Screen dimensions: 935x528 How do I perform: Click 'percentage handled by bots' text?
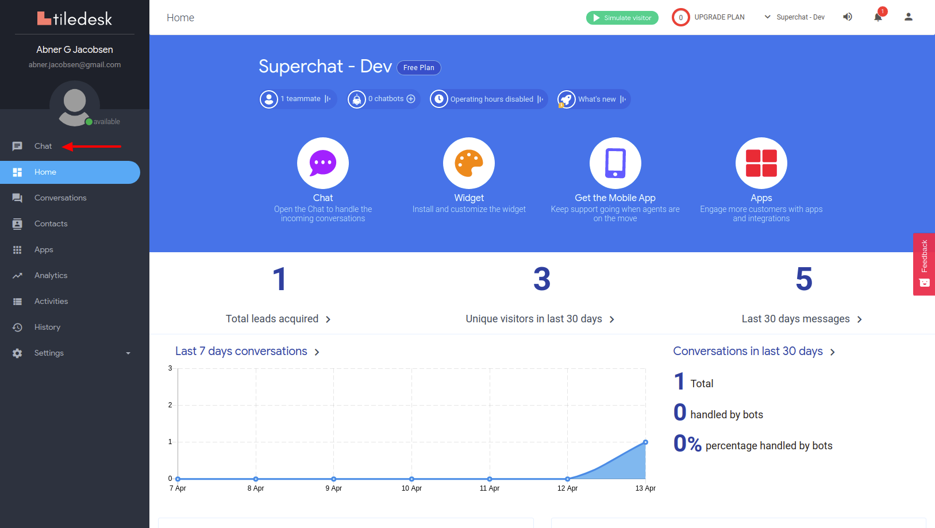[x=769, y=446]
